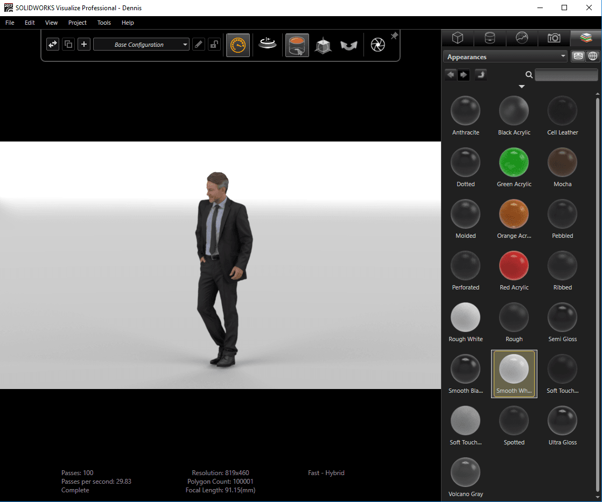Click the library back arrow button

451,75
